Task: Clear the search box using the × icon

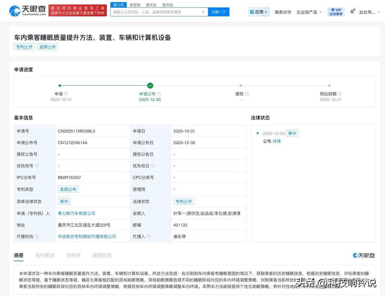Action: click(203, 12)
